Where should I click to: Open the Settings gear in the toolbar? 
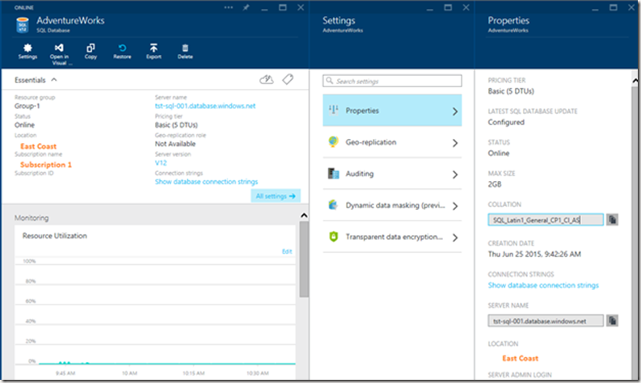27,50
